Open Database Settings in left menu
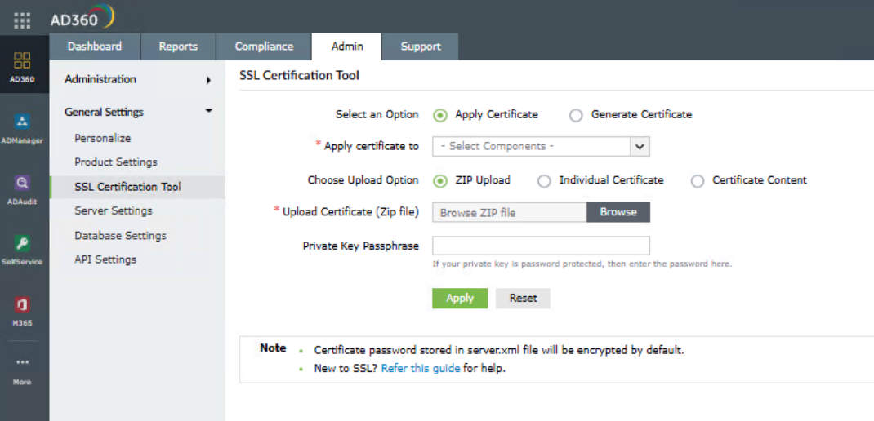 point(120,236)
